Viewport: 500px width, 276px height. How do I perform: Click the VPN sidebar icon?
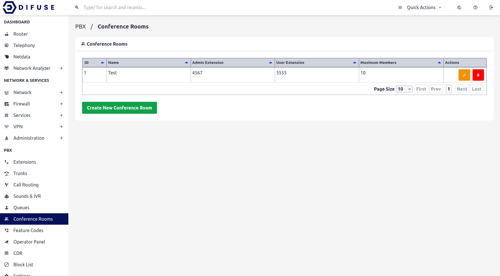point(7,127)
